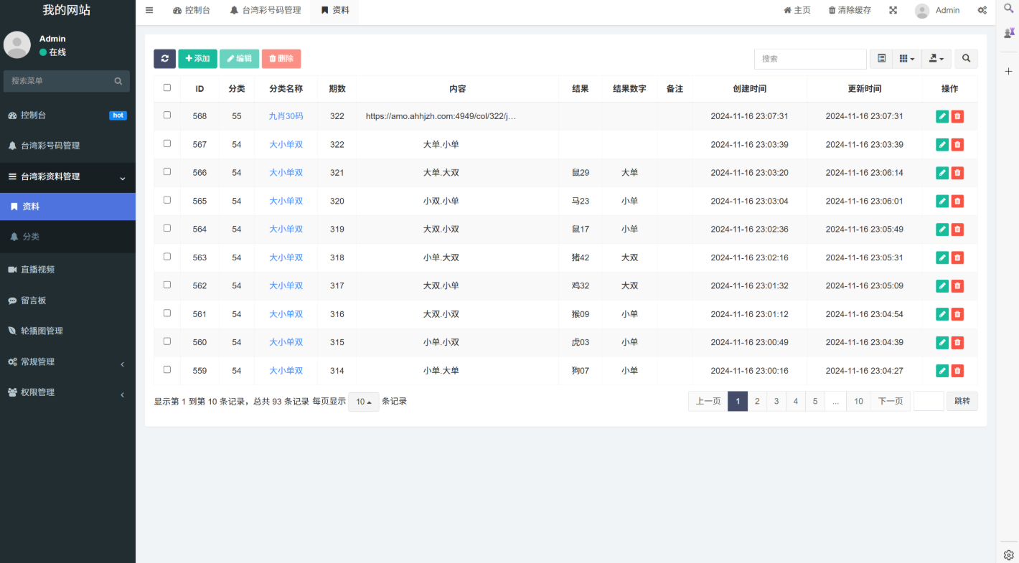Click the green 添加 button
The width and height of the screenshot is (1019, 563).
point(197,59)
